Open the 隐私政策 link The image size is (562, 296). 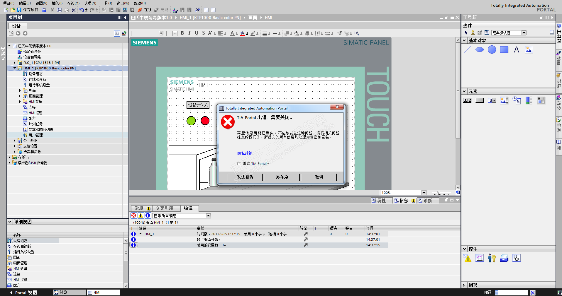tap(245, 153)
